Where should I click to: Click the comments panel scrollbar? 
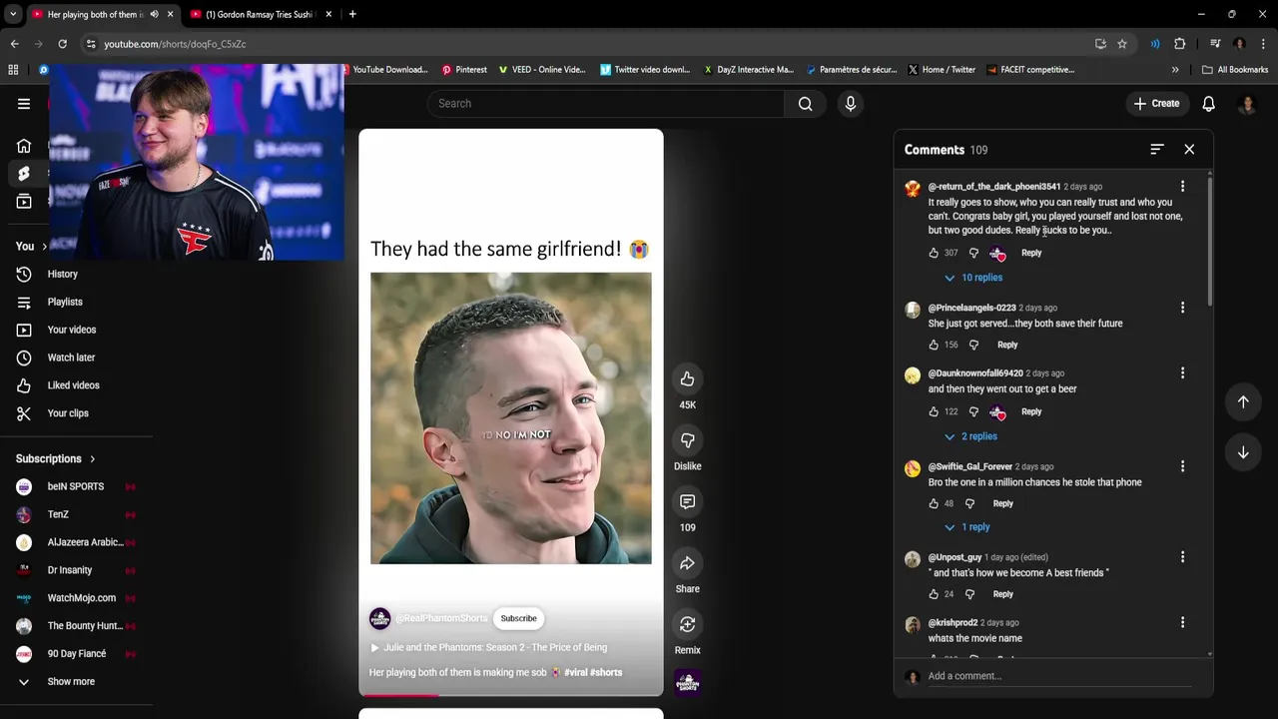pos(1210,240)
